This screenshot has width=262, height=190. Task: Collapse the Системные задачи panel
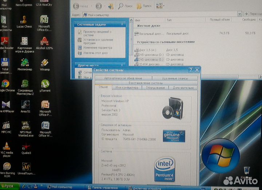[x=122, y=24]
